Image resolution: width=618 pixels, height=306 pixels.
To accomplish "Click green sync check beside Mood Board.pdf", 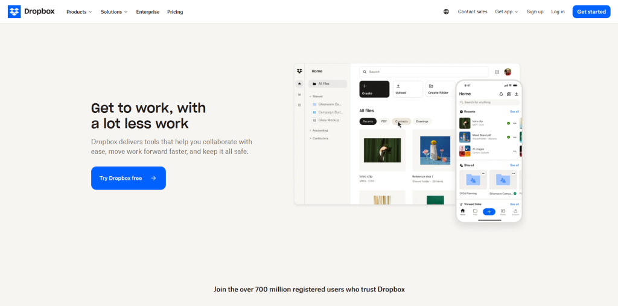I will pyautogui.click(x=508, y=137).
